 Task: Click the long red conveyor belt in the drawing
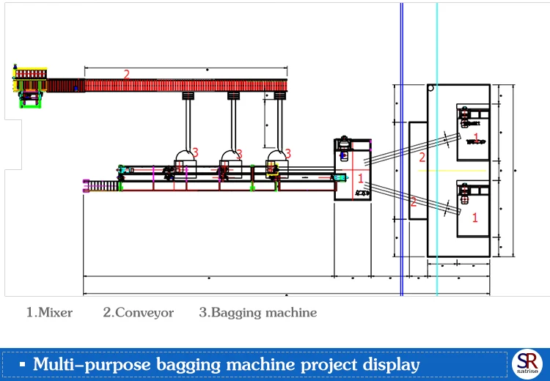(186, 86)
